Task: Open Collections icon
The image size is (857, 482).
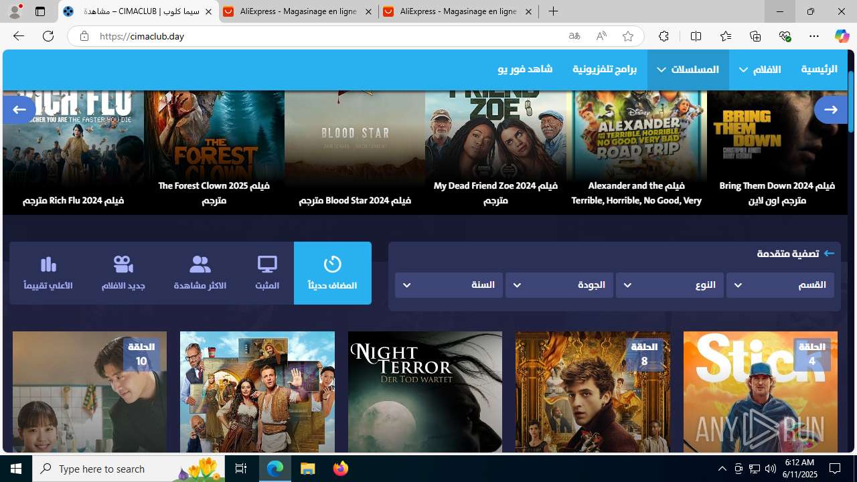Action: point(755,36)
